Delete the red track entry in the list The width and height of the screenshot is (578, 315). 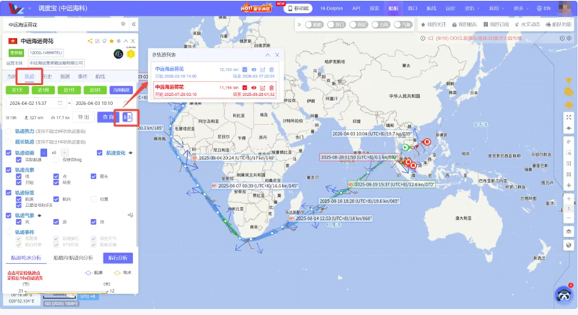click(x=271, y=87)
